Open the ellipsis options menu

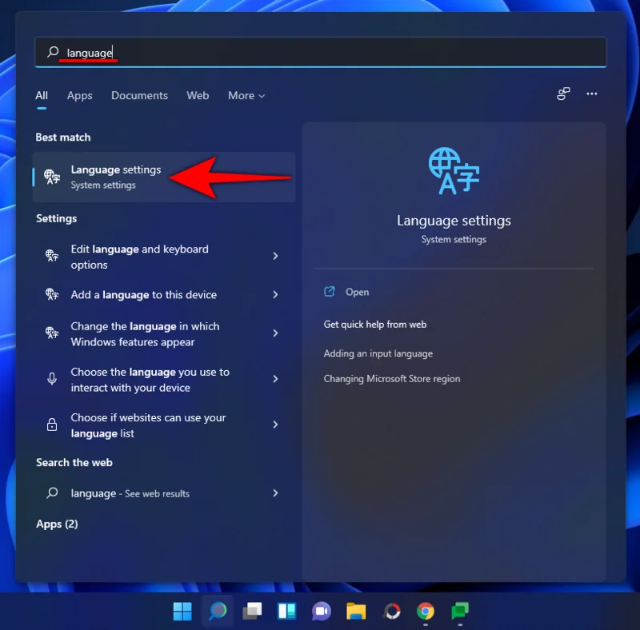[592, 94]
